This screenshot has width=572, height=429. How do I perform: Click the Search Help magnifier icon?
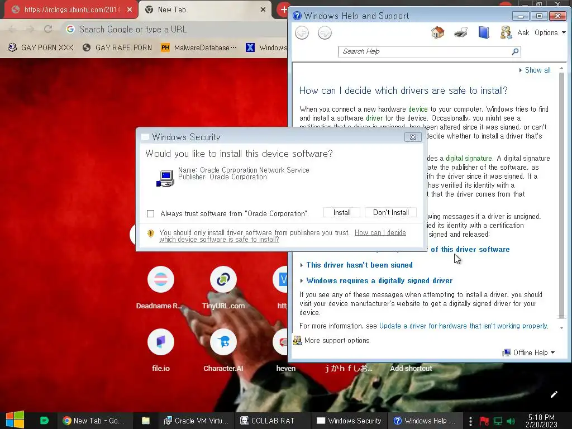pos(515,51)
